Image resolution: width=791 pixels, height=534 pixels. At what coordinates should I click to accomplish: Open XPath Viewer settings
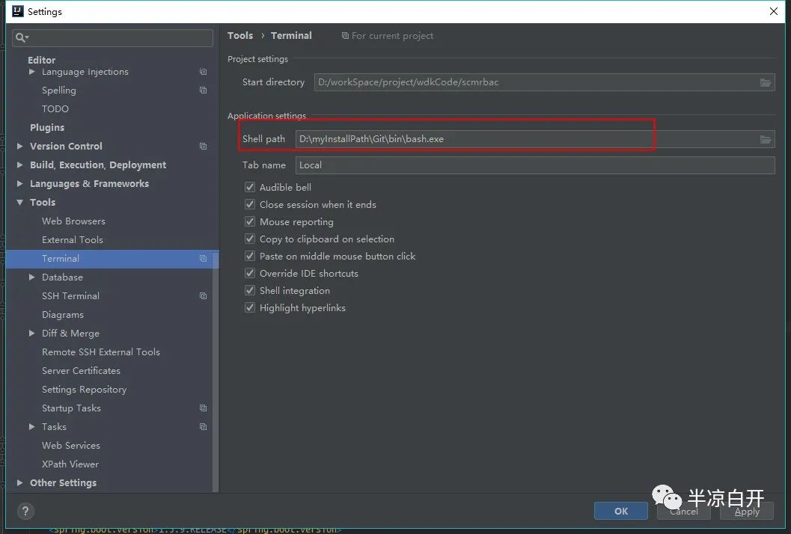tap(70, 464)
